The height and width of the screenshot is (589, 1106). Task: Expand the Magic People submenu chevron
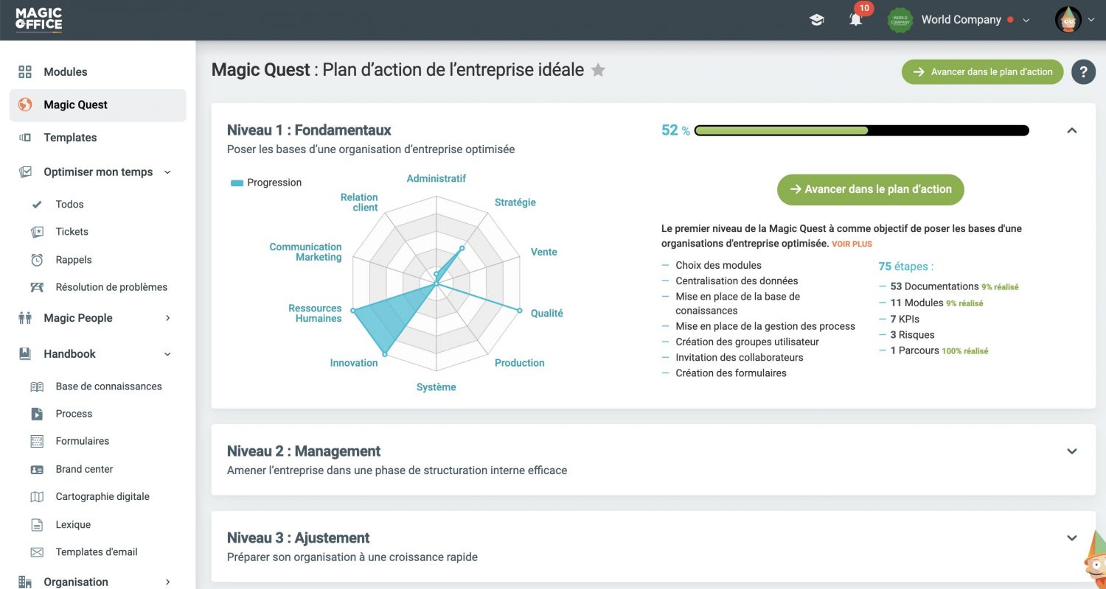[x=167, y=318]
